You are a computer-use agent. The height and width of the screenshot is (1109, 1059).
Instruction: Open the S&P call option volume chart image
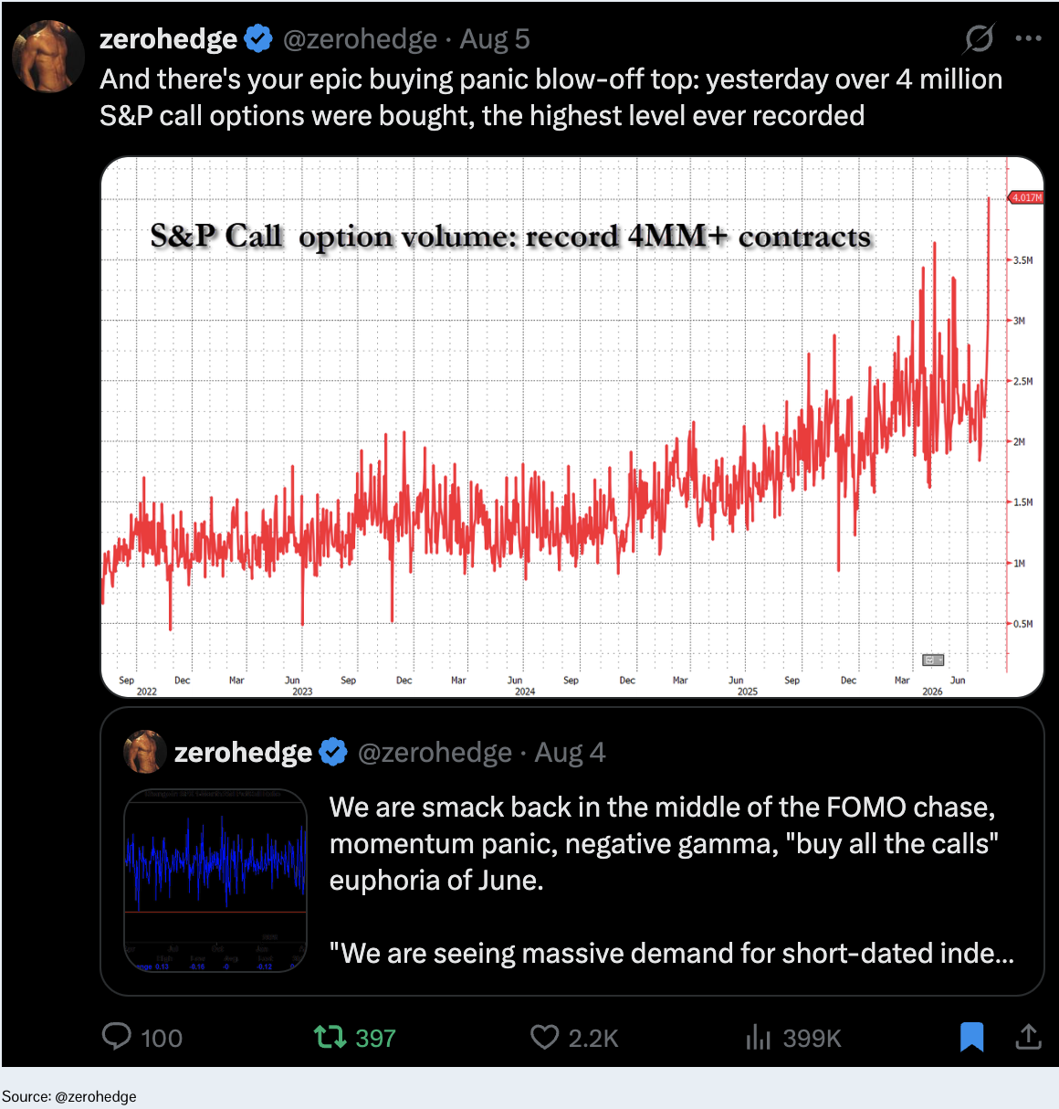click(571, 427)
